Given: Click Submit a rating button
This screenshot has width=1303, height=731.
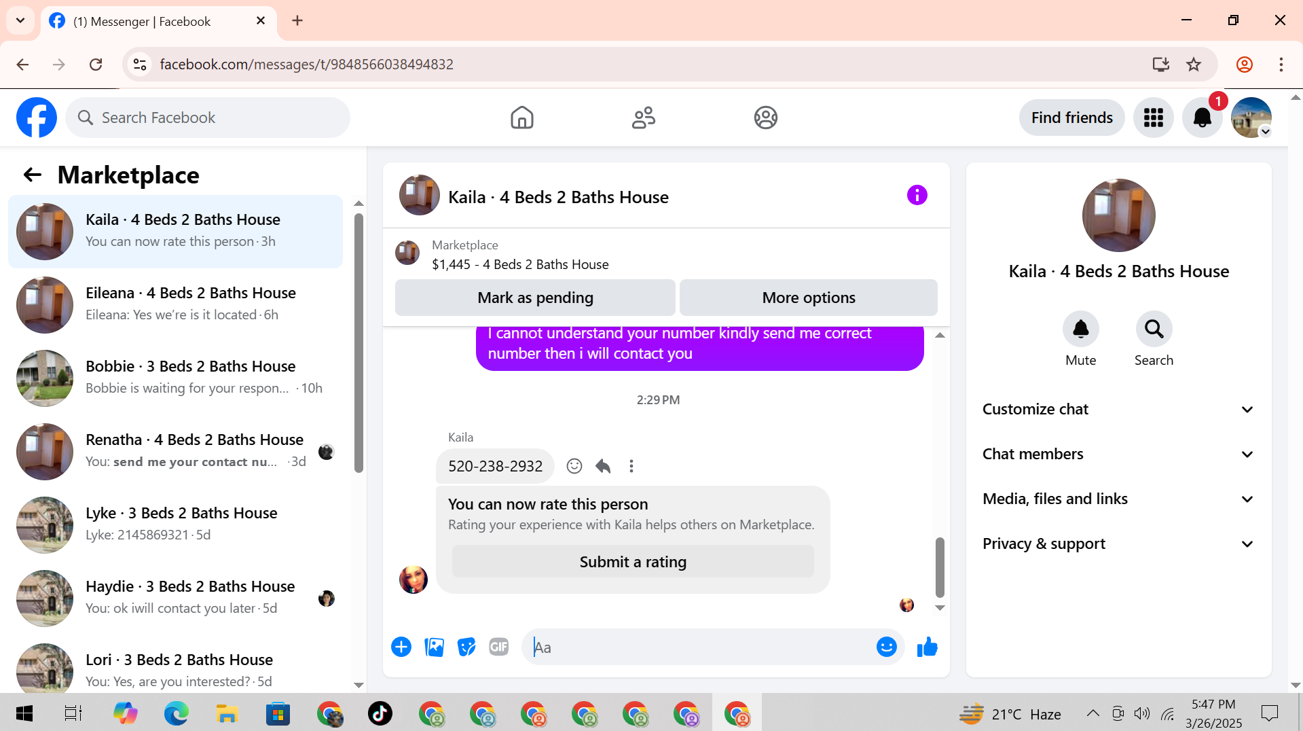Looking at the screenshot, I should [x=633, y=562].
